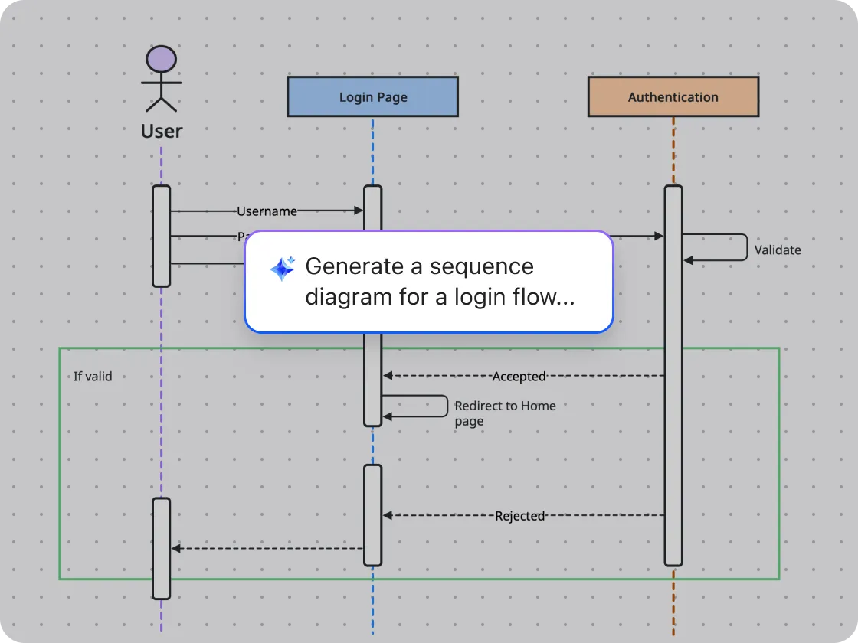Select the brown Authentication dashed lifeline

[673, 605]
